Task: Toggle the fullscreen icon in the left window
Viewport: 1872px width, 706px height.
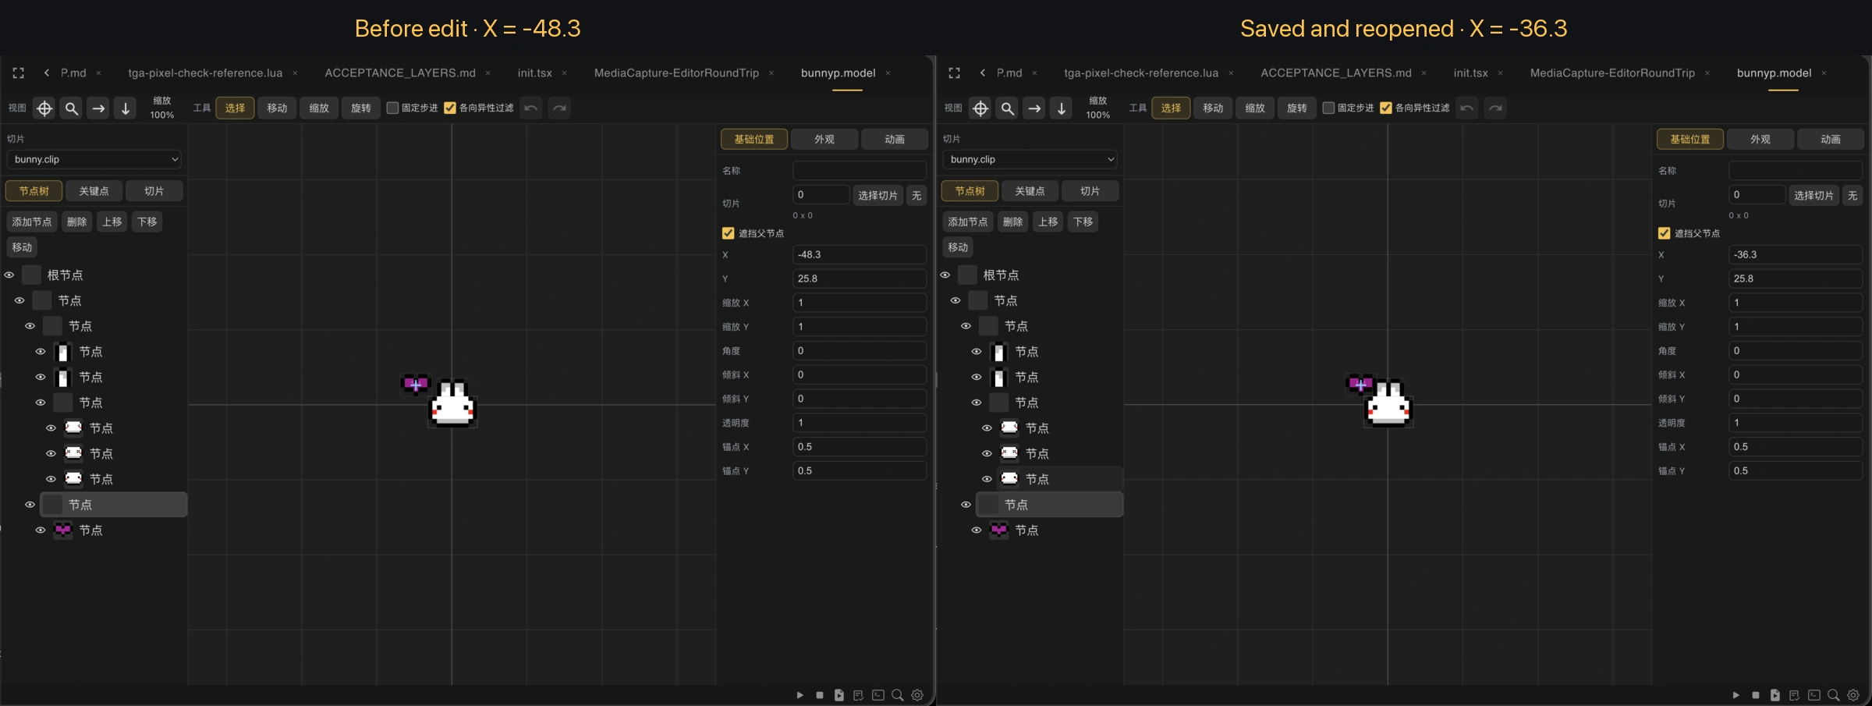Action: (19, 73)
